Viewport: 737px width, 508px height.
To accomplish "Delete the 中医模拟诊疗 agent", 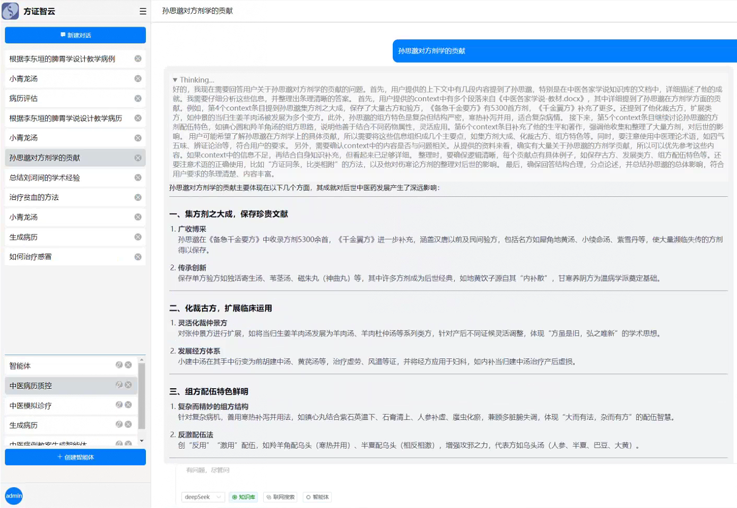I will coord(128,405).
